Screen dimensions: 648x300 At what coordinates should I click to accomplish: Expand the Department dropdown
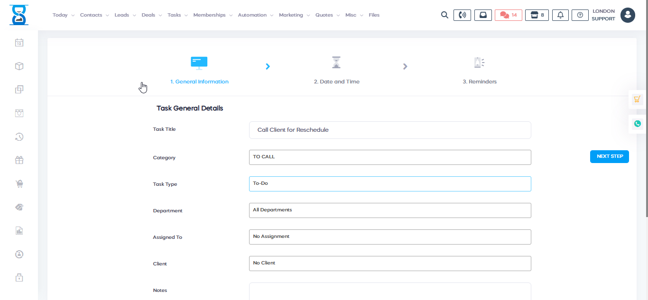(389, 210)
